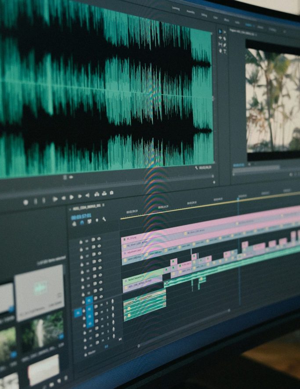Open the timeline display settings wrench
Screen dimensions: 300x389
coord(104,219)
